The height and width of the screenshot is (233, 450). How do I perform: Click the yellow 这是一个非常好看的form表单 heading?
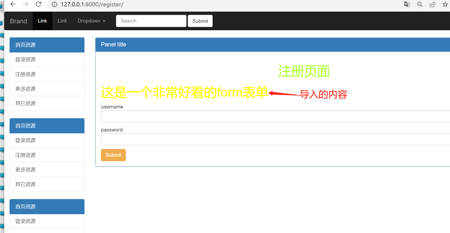[x=185, y=92]
